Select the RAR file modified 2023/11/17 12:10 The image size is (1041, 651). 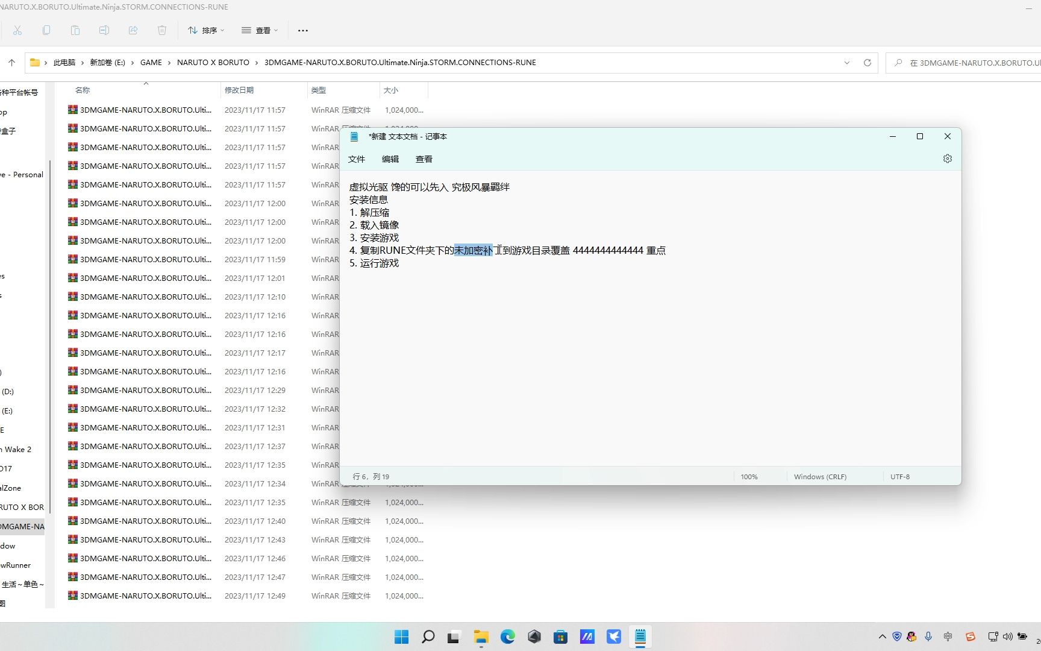click(x=202, y=297)
